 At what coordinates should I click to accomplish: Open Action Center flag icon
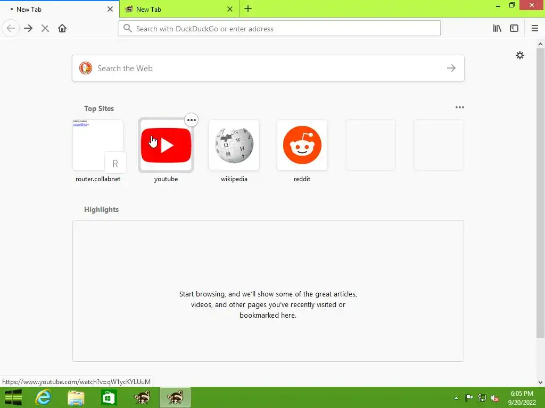point(469,397)
